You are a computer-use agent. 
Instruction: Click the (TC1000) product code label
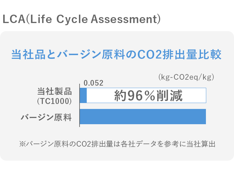point(54,101)
